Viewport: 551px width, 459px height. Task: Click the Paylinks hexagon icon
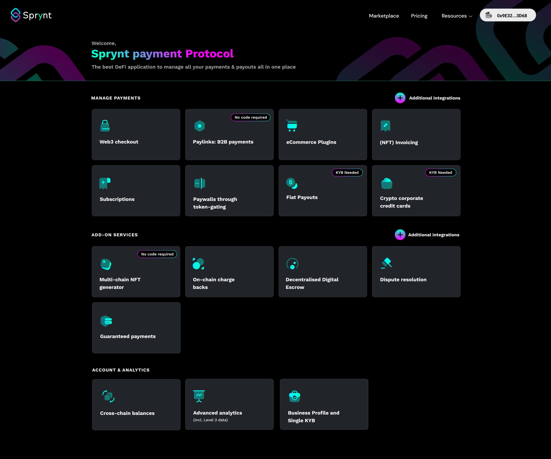200,126
